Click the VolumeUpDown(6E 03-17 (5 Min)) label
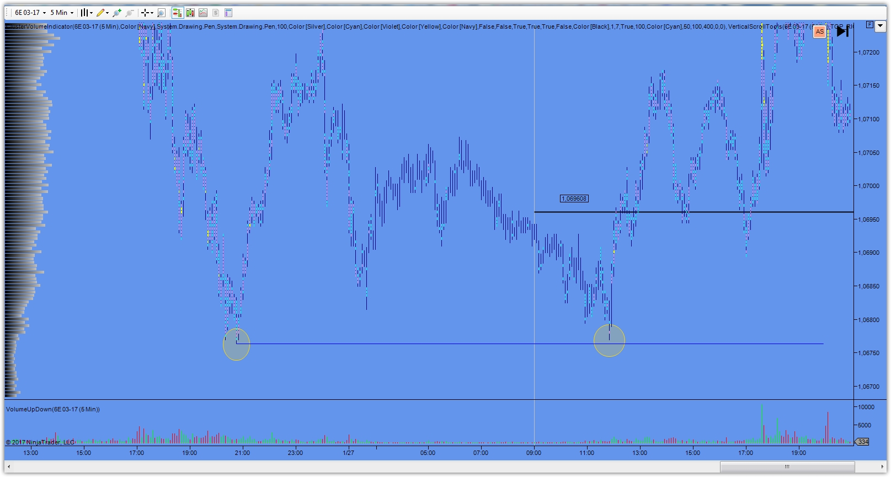 point(53,409)
